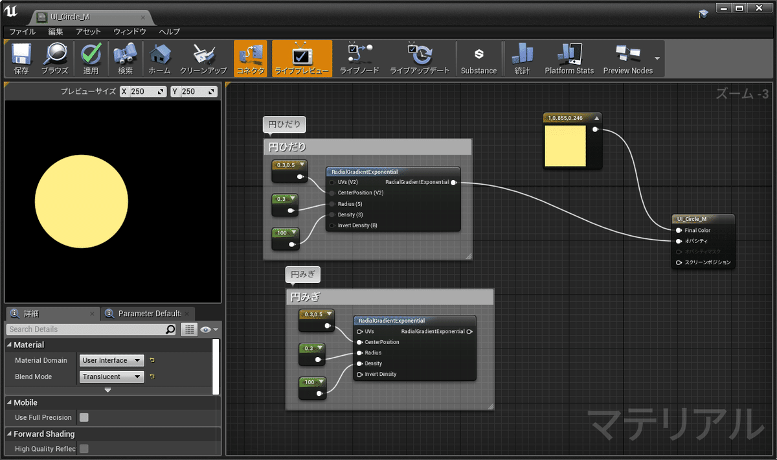Collapse the 1,0.855,0.246 color node preview
Image resolution: width=777 pixels, height=460 pixels.
596,117
